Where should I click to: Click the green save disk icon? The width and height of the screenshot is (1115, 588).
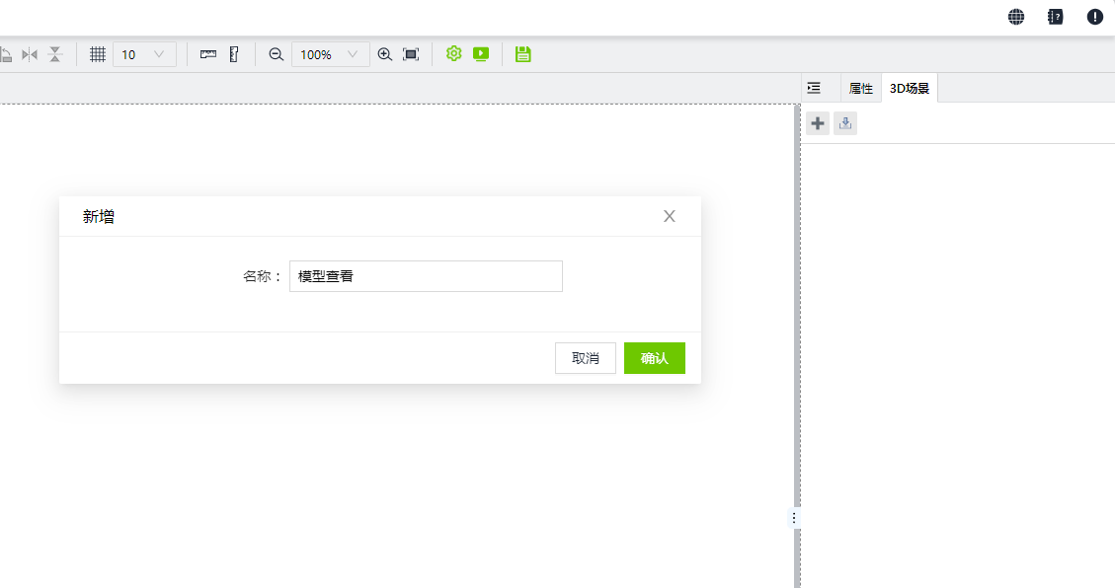tap(523, 54)
